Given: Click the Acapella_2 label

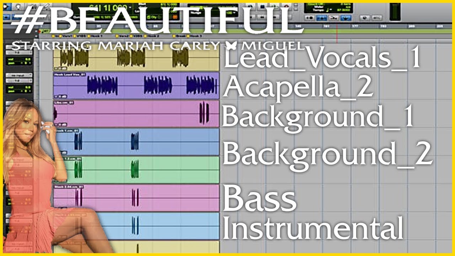Looking at the screenshot, I should click(x=298, y=87).
